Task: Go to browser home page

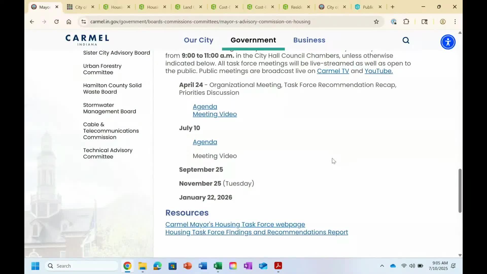Action: click(x=69, y=22)
